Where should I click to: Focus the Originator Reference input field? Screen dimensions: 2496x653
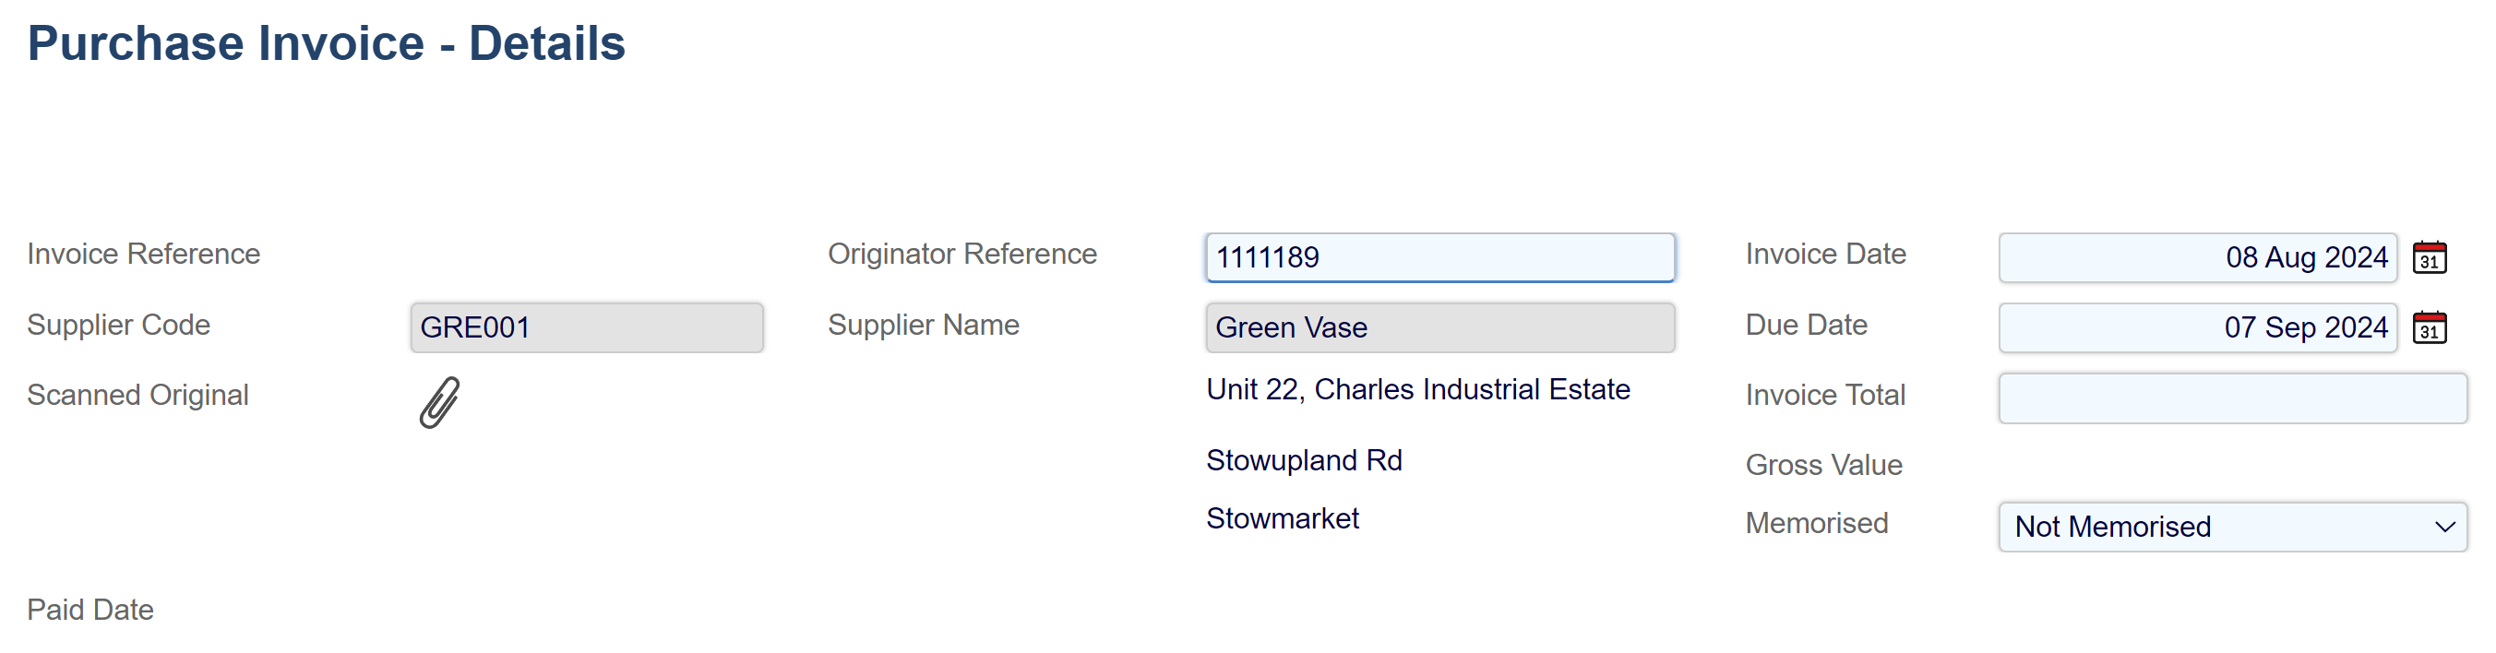click(x=1439, y=257)
